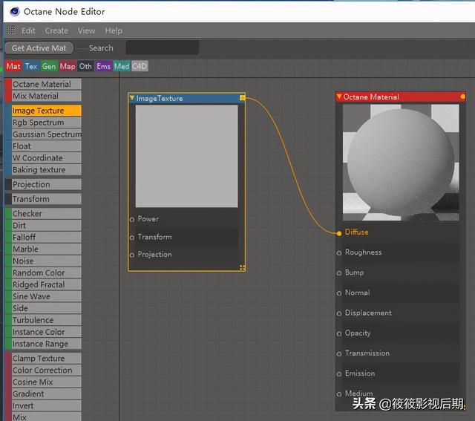Click the Cinema 4D logo icon in title bar
Viewport: 475px width, 421px height.
pos(15,12)
